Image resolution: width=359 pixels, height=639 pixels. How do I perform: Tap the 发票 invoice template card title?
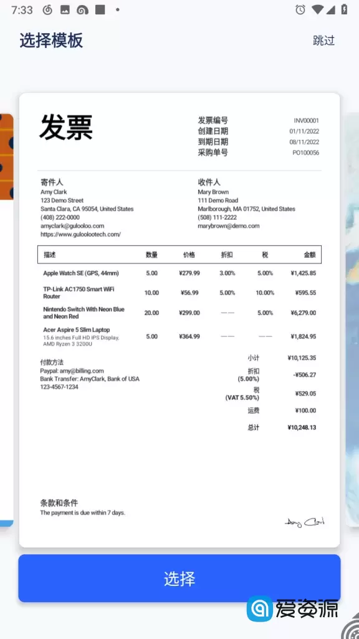pos(66,127)
